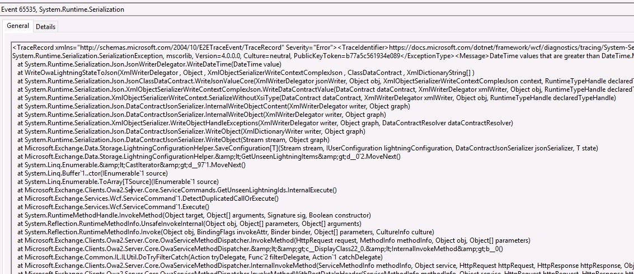Viewport: 634px width, 274px height.
Task: Click the RuntimeMethodInfo.Invoke BindingFlags line
Action: coord(226,232)
